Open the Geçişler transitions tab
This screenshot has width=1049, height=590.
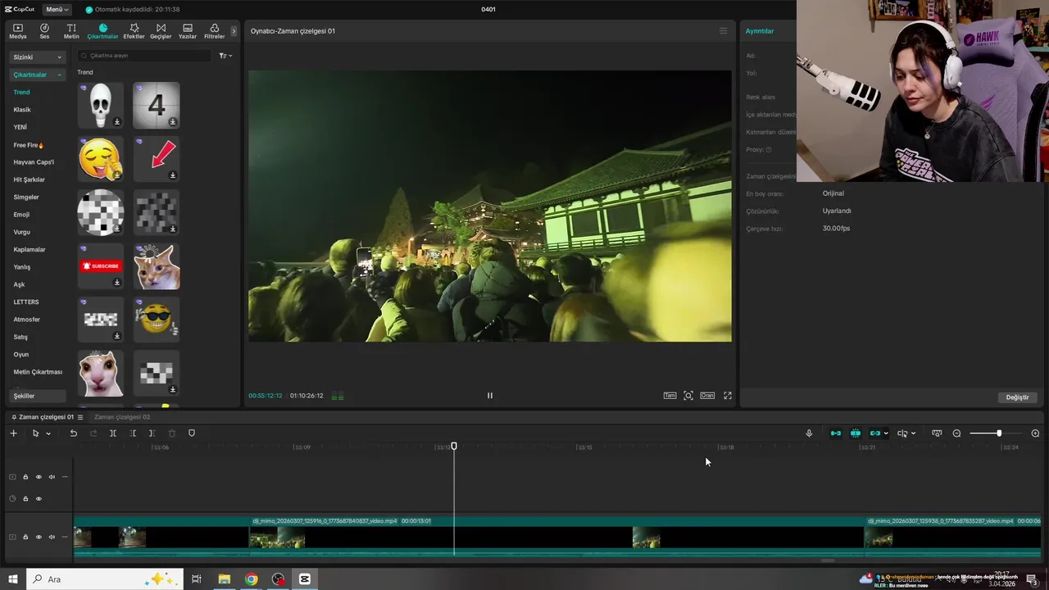point(161,31)
